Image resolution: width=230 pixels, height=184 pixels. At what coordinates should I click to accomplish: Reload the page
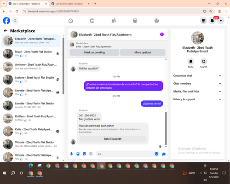click(17, 11)
